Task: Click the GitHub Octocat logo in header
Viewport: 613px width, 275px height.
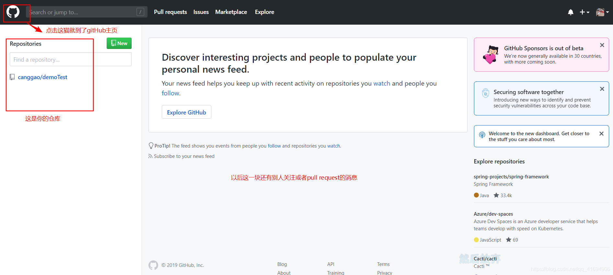Action: [x=13, y=12]
